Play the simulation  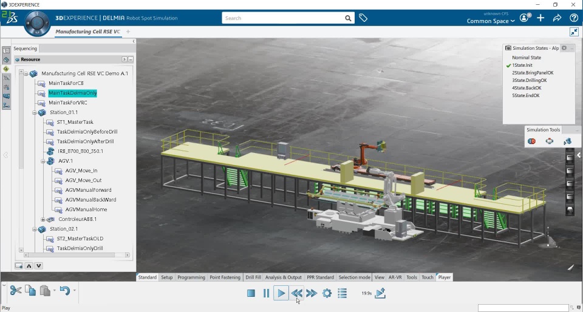pos(281,293)
